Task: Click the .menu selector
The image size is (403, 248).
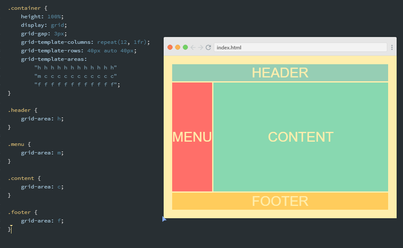Action: [x=16, y=144]
